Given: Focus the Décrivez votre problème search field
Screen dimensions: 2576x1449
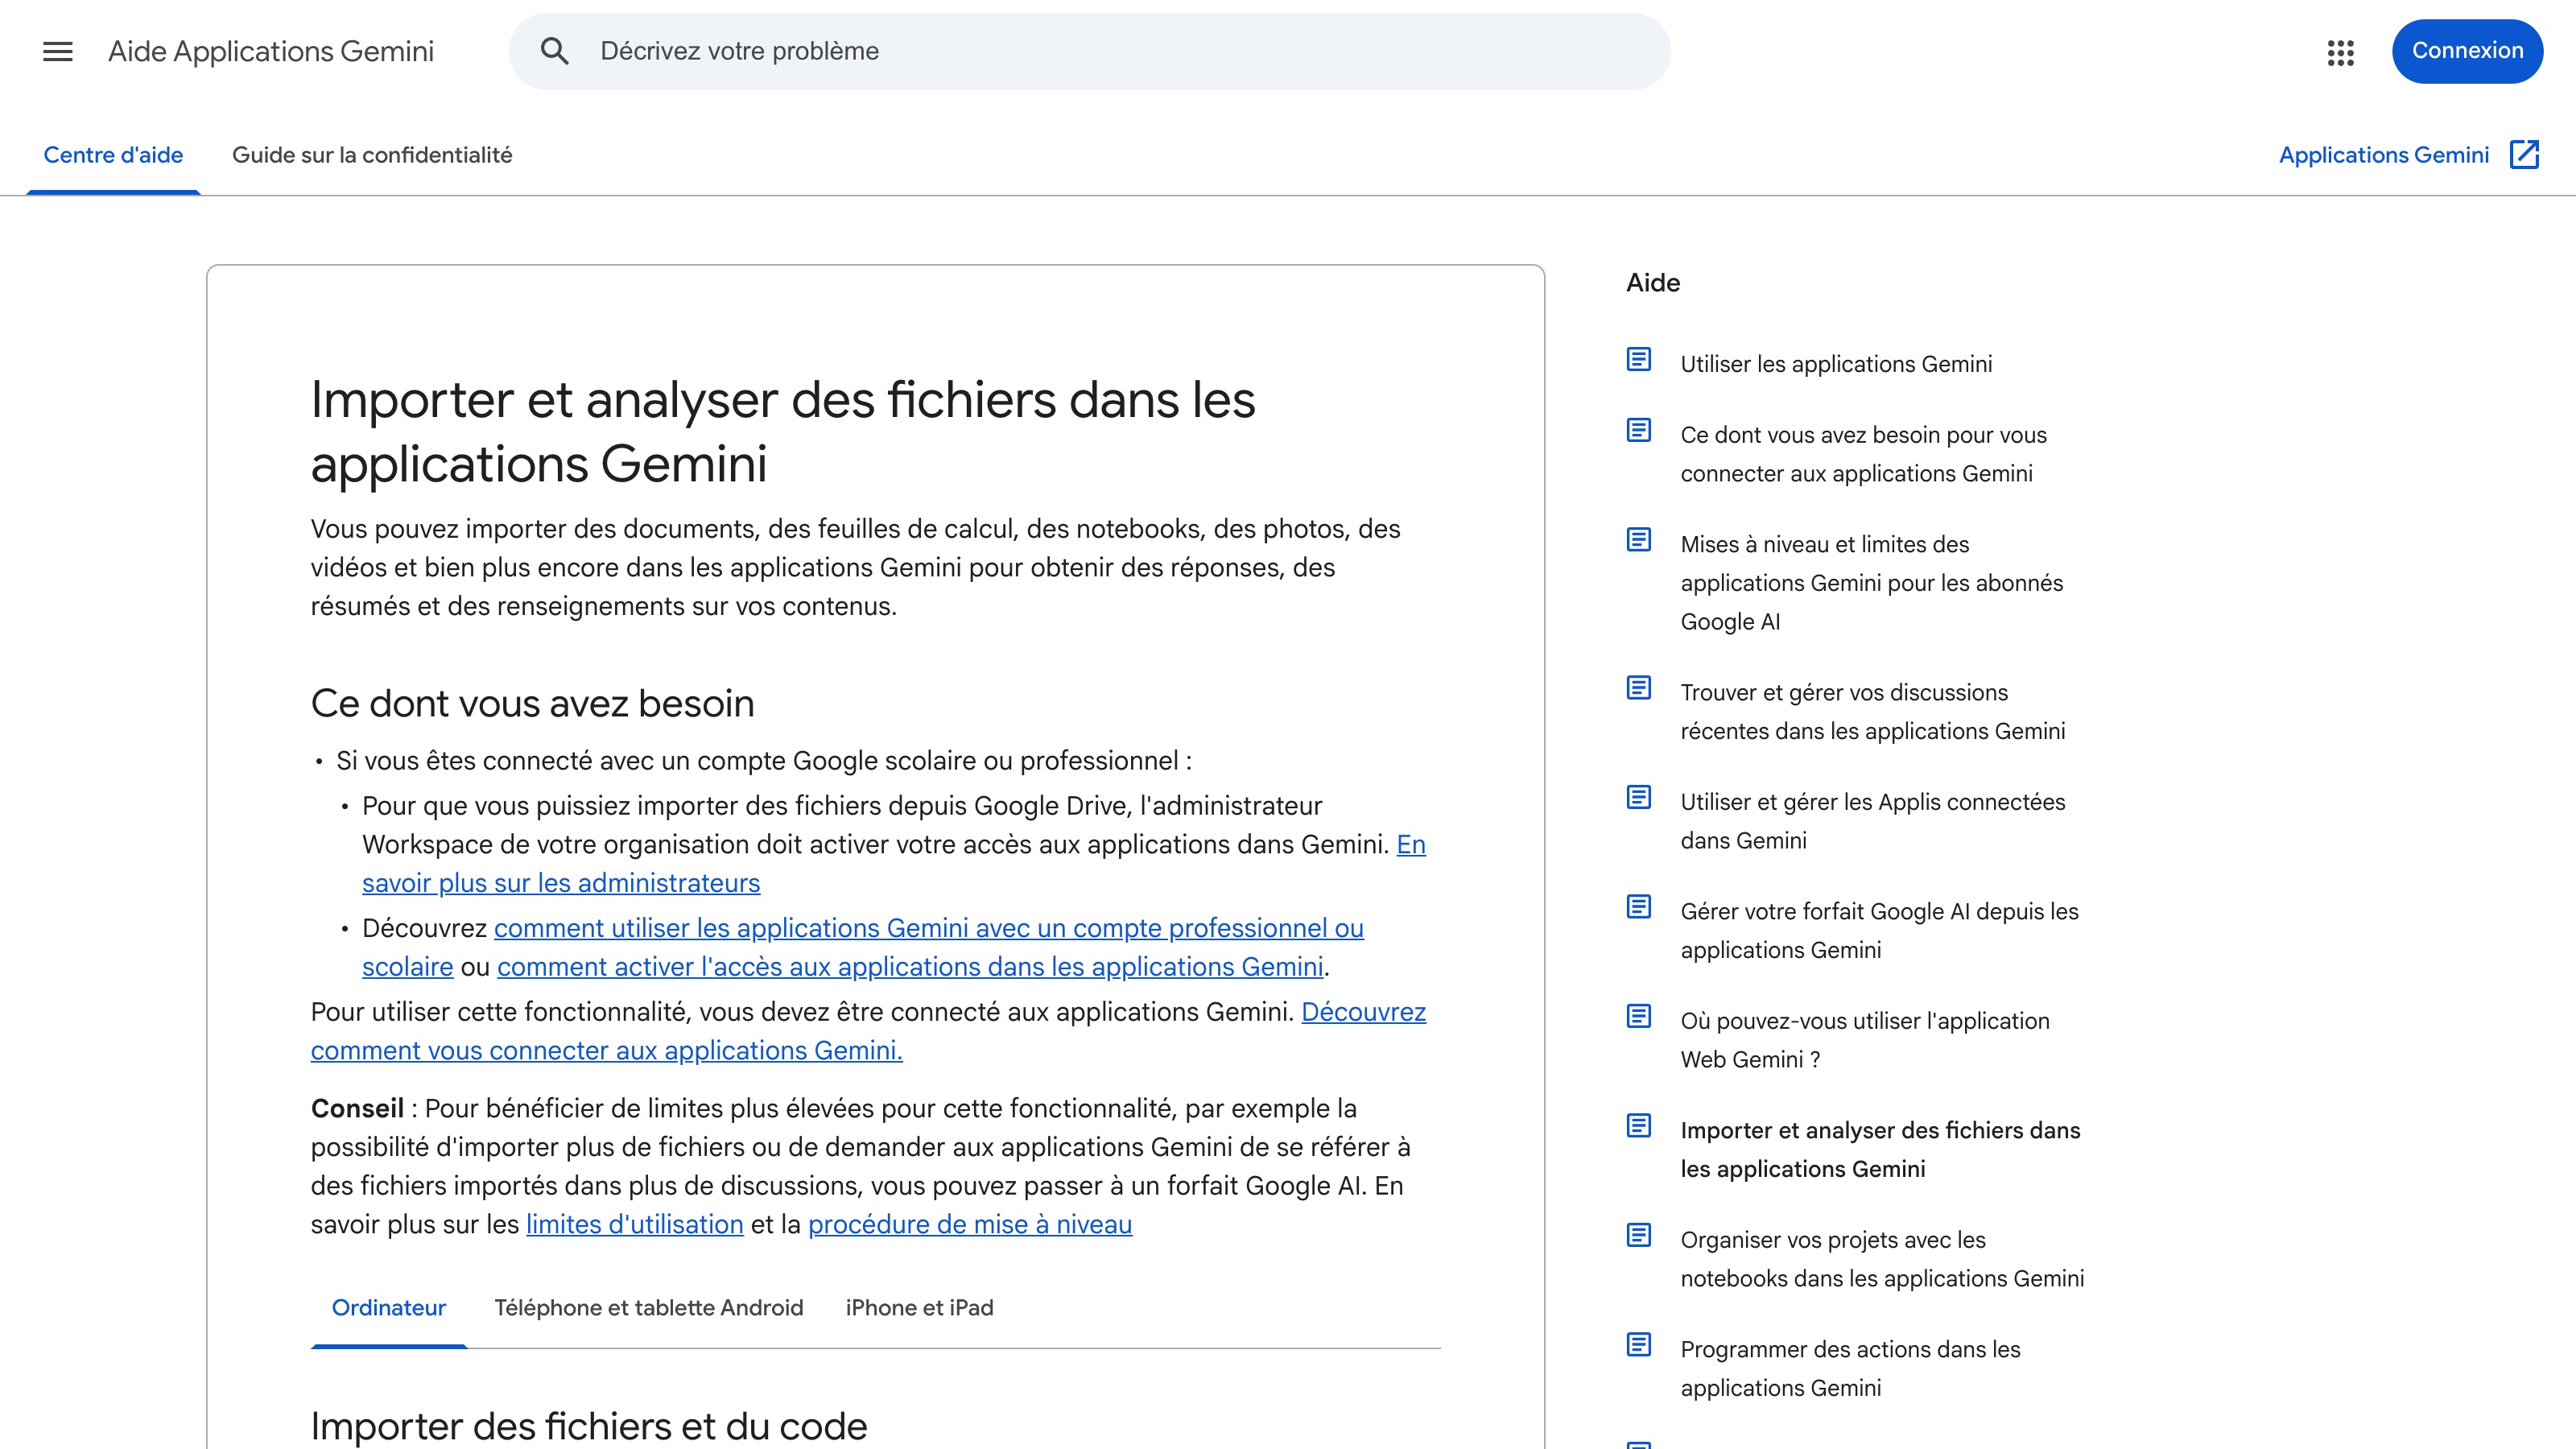Looking at the screenshot, I should pyautogui.click(x=1089, y=51).
